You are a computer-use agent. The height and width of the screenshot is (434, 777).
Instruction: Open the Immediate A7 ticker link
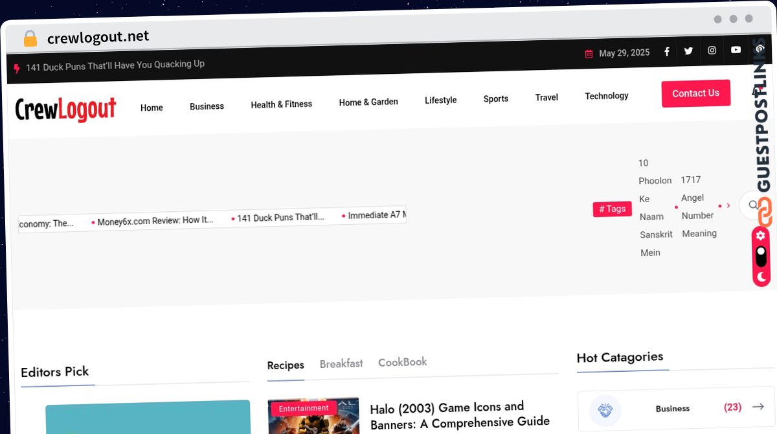point(377,215)
